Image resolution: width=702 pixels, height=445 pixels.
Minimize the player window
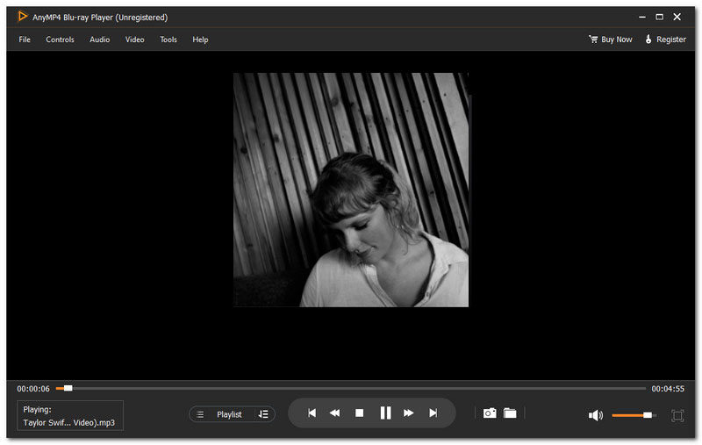tap(642, 17)
